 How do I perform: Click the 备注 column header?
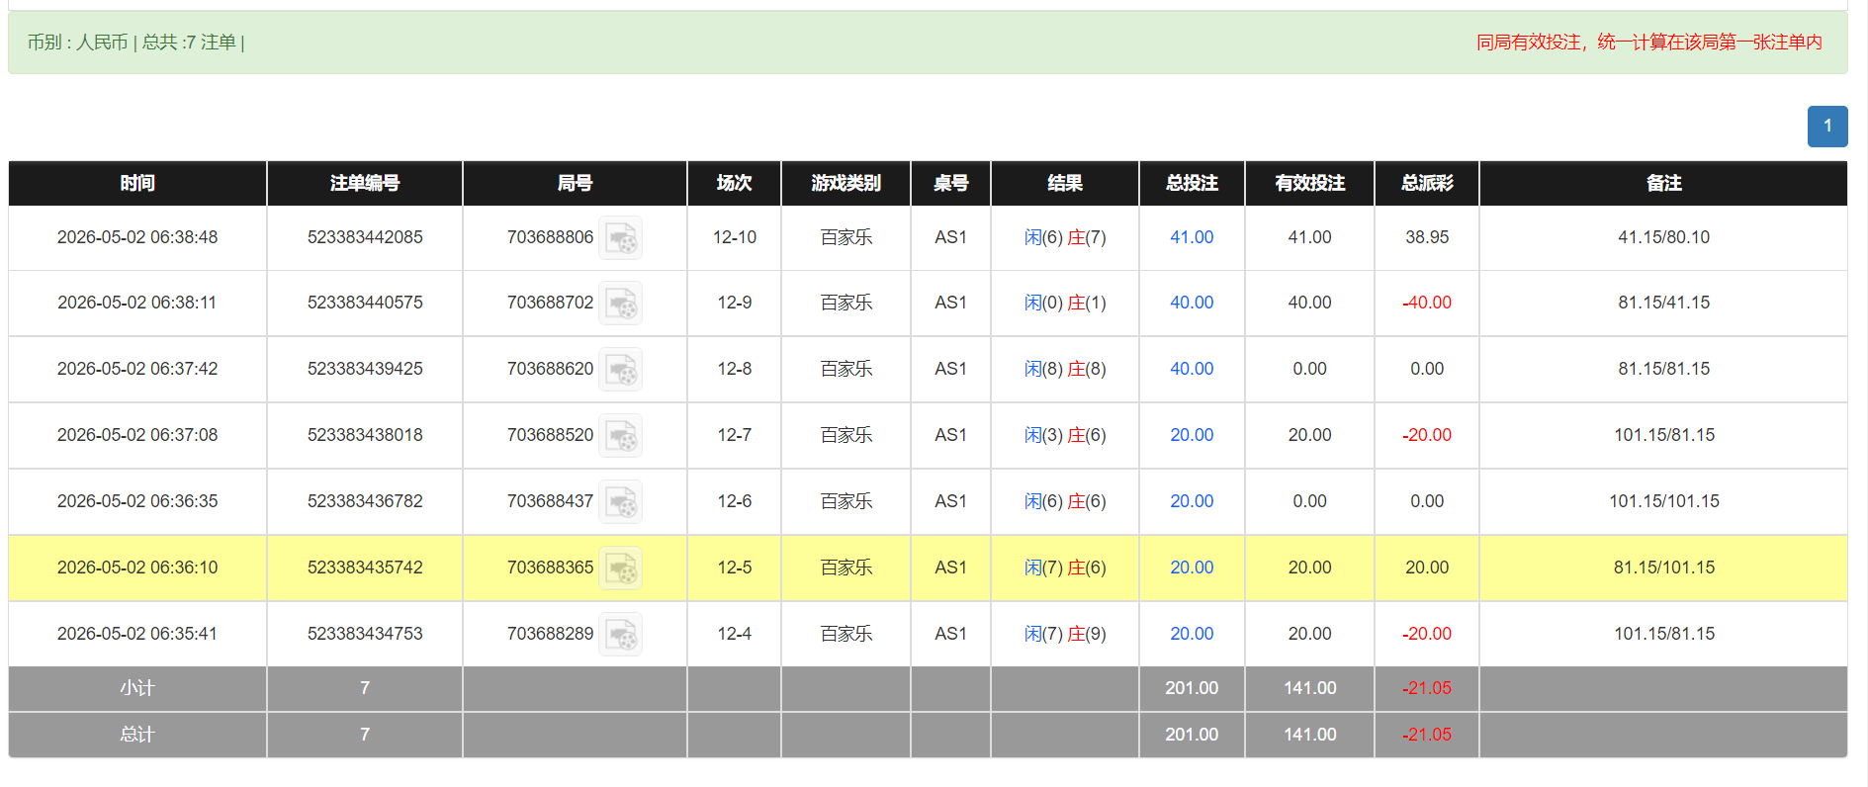pyautogui.click(x=1663, y=183)
